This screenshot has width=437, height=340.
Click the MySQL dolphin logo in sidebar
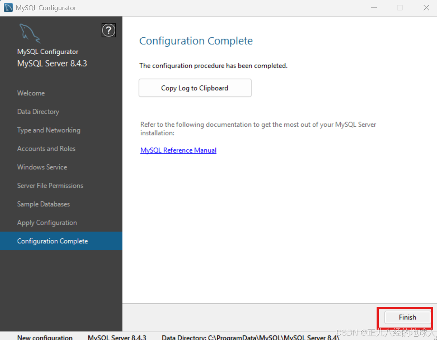coord(29,34)
